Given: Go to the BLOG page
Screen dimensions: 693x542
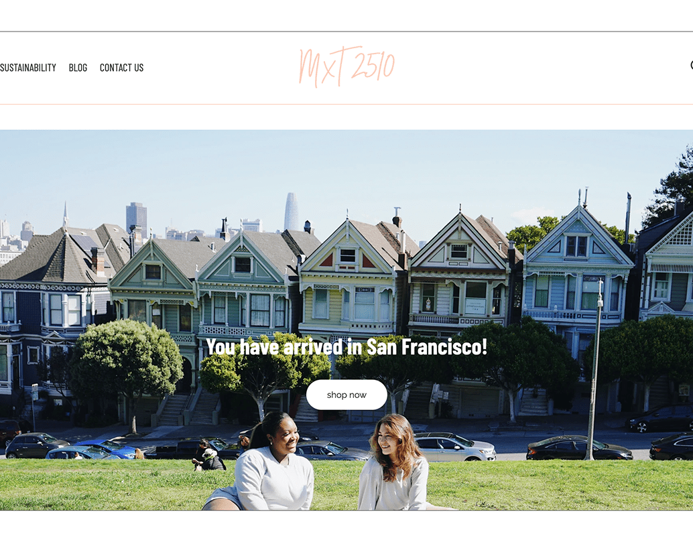Looking at the screenshot, I should pyautogui.click(x=78, y=68).
